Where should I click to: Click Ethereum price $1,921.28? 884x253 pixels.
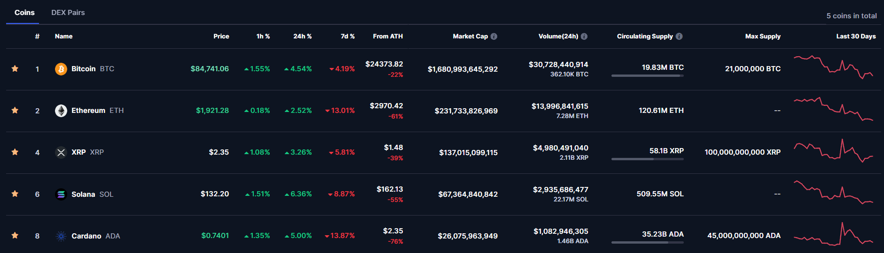212,111
